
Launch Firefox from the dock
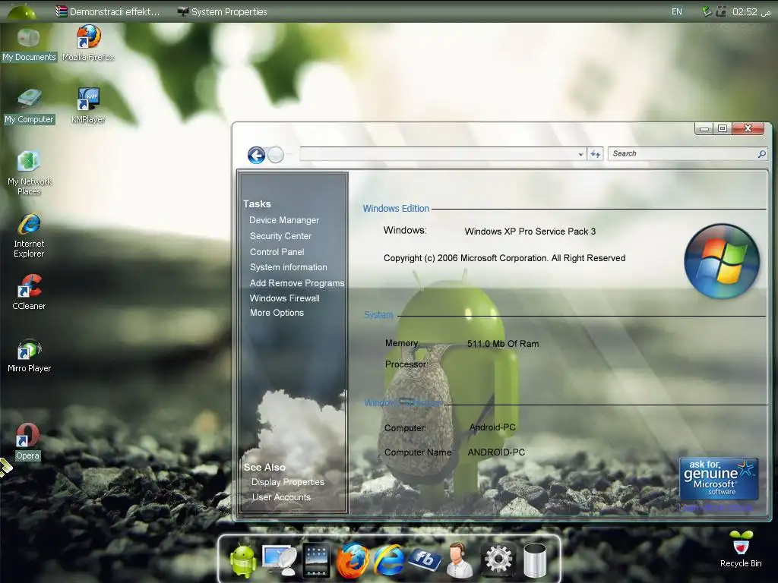(353, 560)
